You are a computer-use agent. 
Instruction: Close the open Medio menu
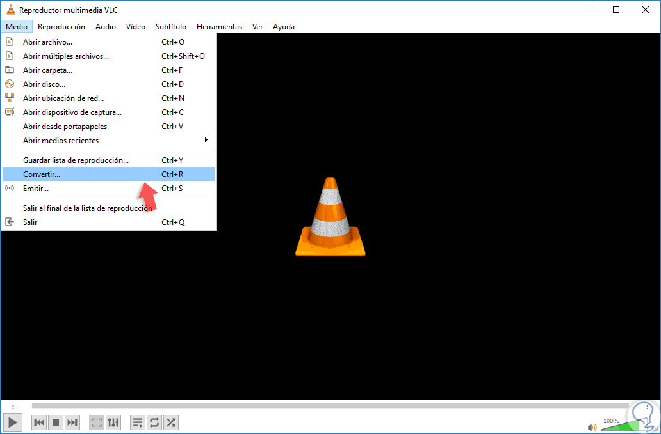17,26
